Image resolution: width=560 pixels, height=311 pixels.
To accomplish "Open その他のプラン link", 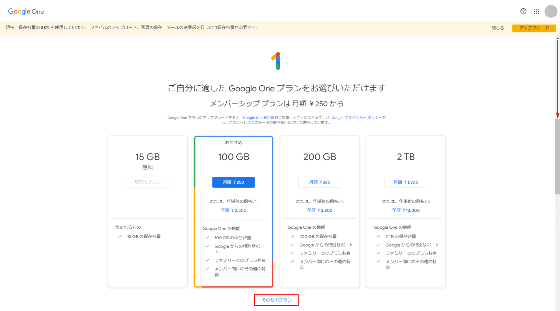I will pos(276,300).
